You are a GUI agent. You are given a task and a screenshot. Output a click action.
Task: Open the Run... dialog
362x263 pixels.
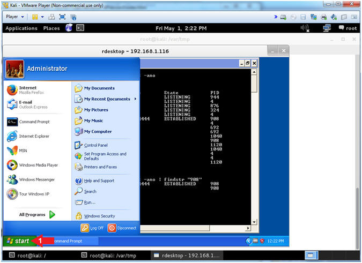click(85, 202)
